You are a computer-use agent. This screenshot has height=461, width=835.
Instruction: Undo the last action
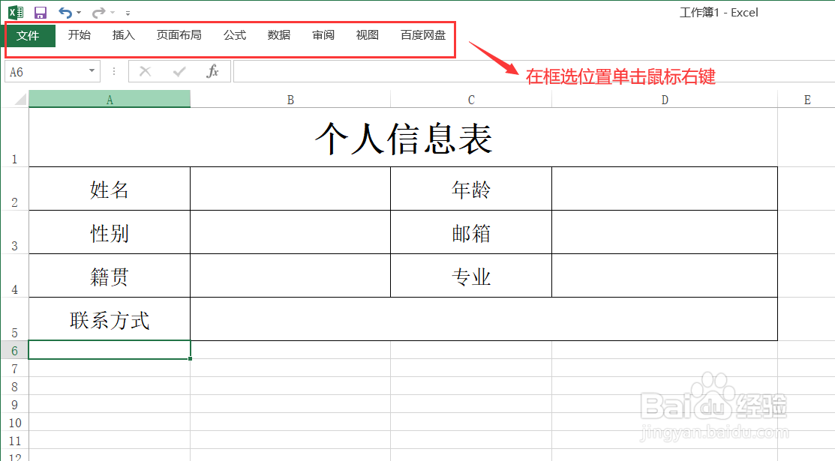65,12
